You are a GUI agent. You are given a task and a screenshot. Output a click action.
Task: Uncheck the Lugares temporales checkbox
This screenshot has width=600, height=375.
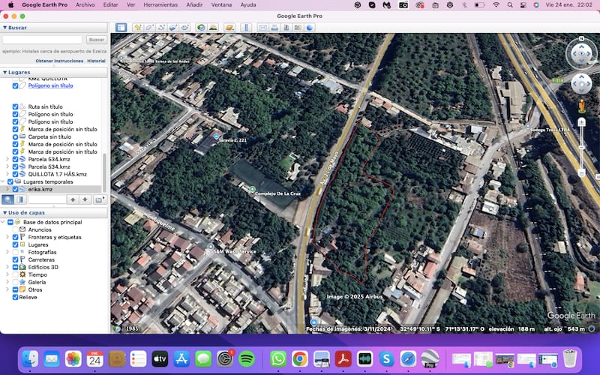(10, 181)
